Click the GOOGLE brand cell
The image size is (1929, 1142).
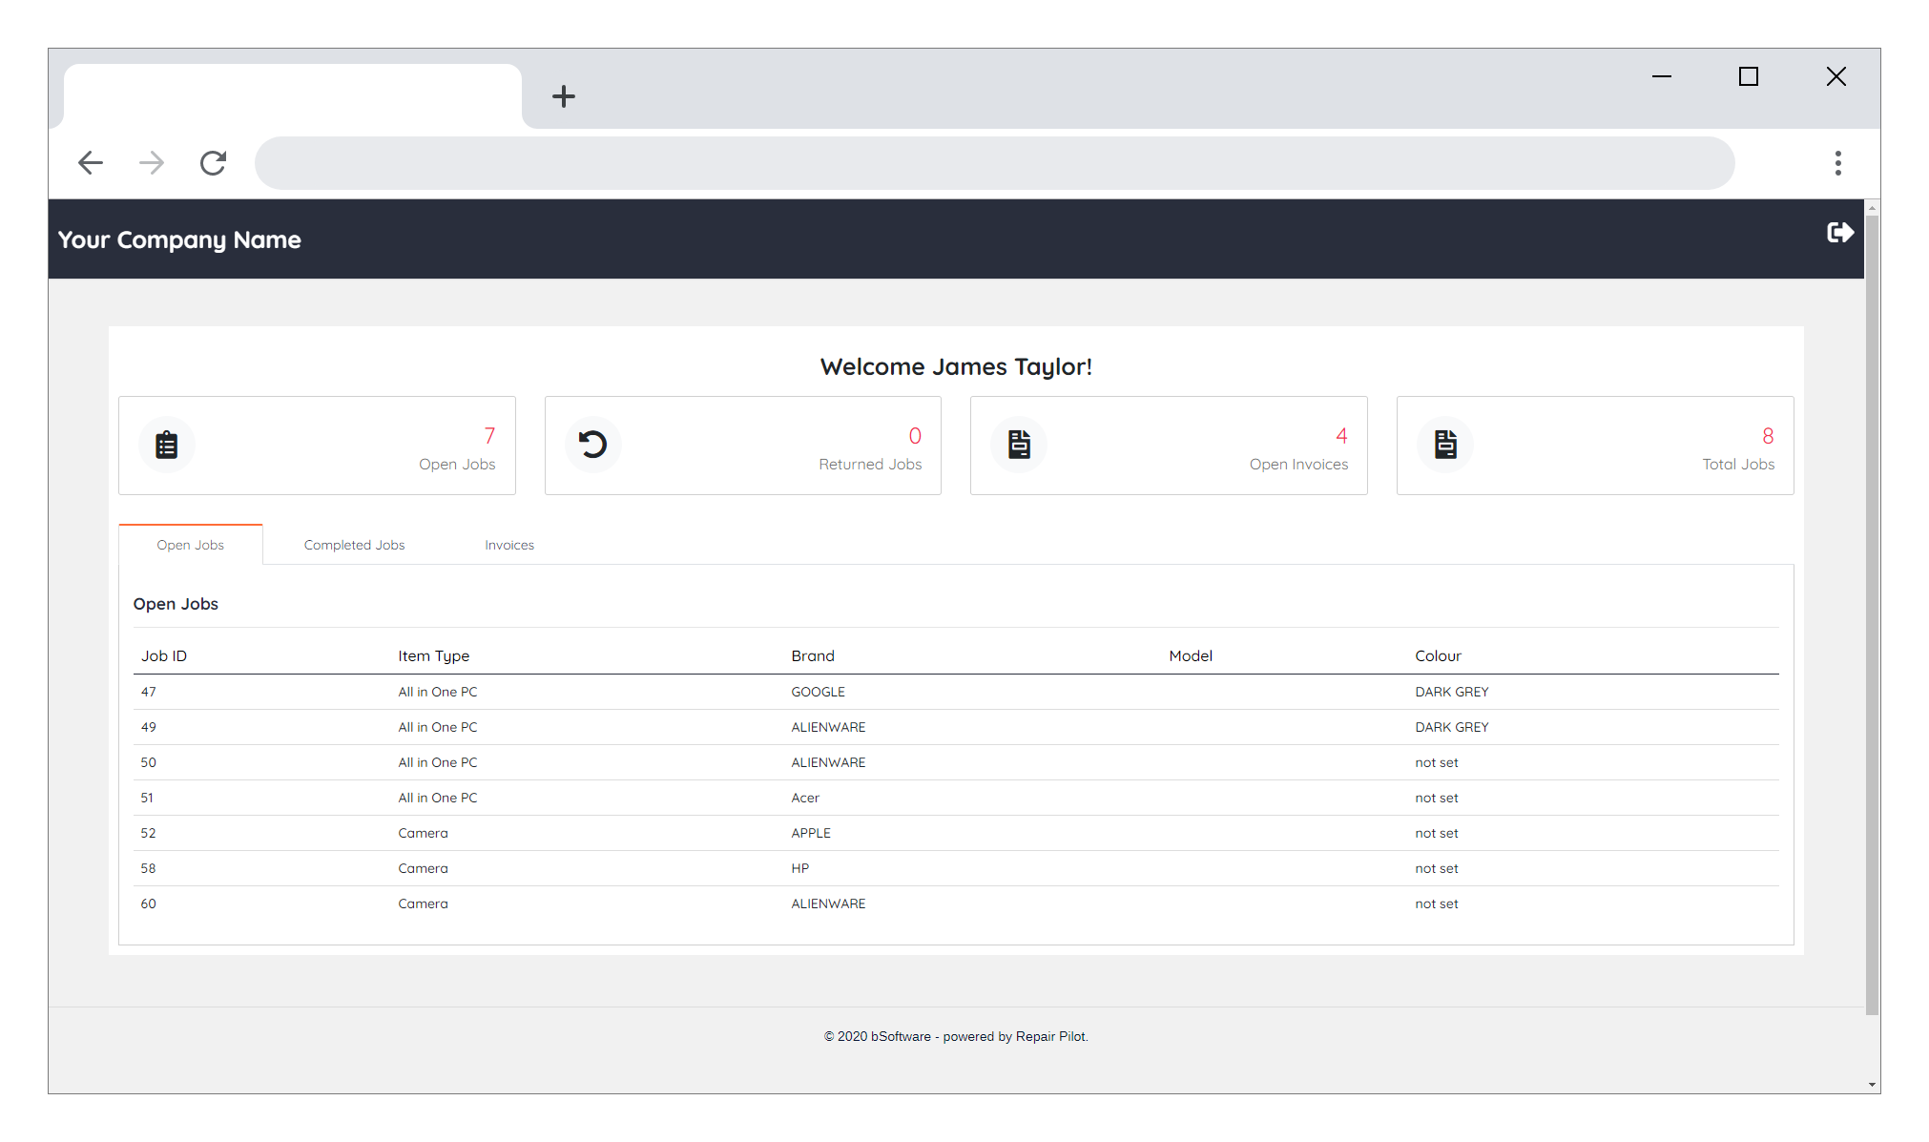[818, 692]
